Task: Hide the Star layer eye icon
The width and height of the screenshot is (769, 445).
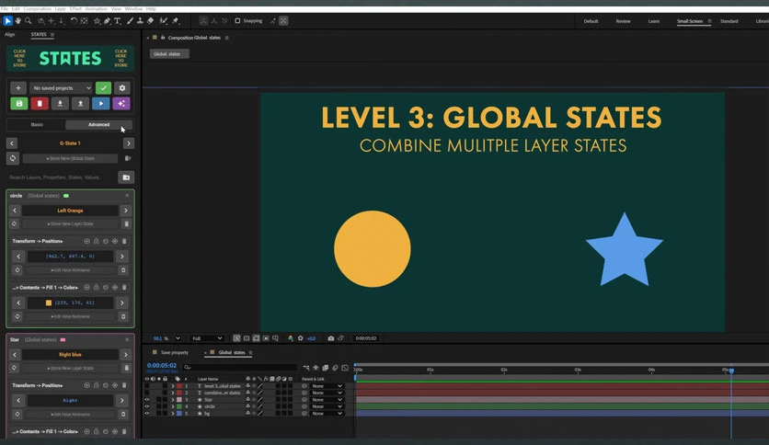Action: 146,399
